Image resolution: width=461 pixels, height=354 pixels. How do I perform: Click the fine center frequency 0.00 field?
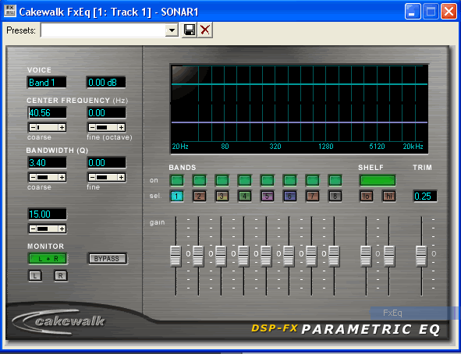(x=107, y=113)
